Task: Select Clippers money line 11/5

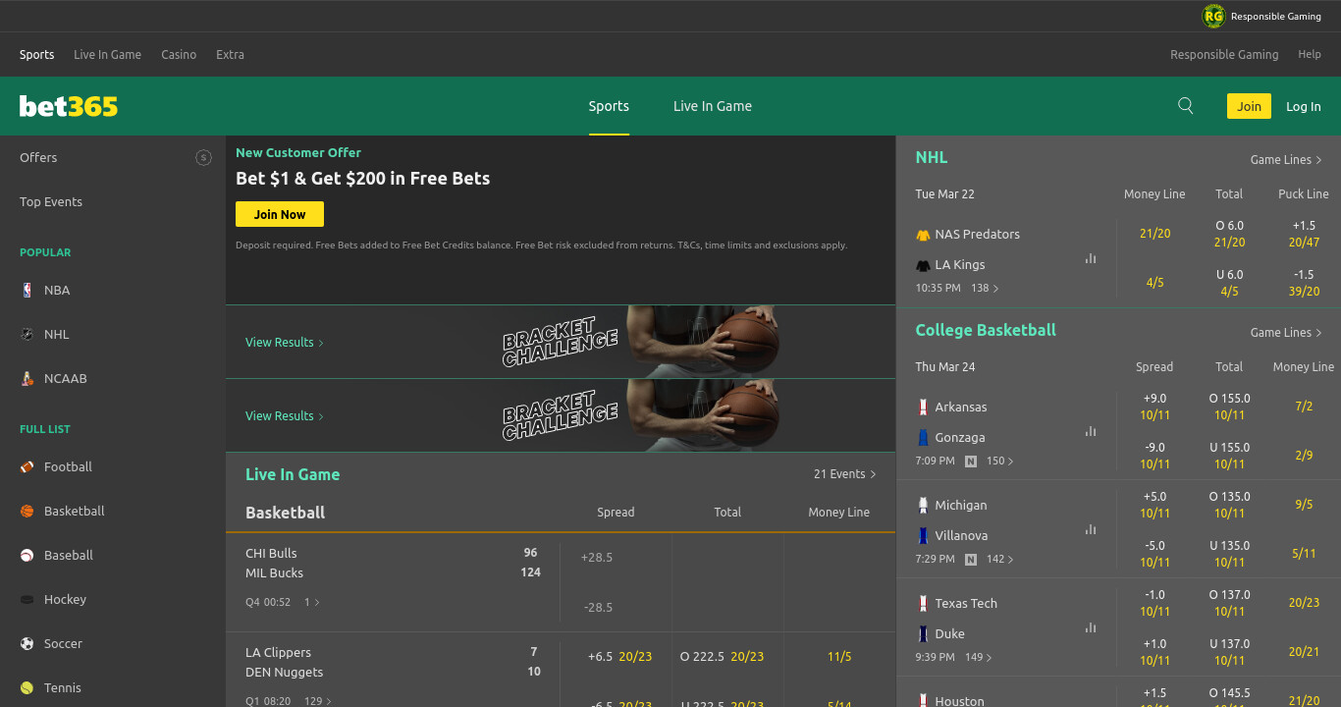Action: [839, 656]
